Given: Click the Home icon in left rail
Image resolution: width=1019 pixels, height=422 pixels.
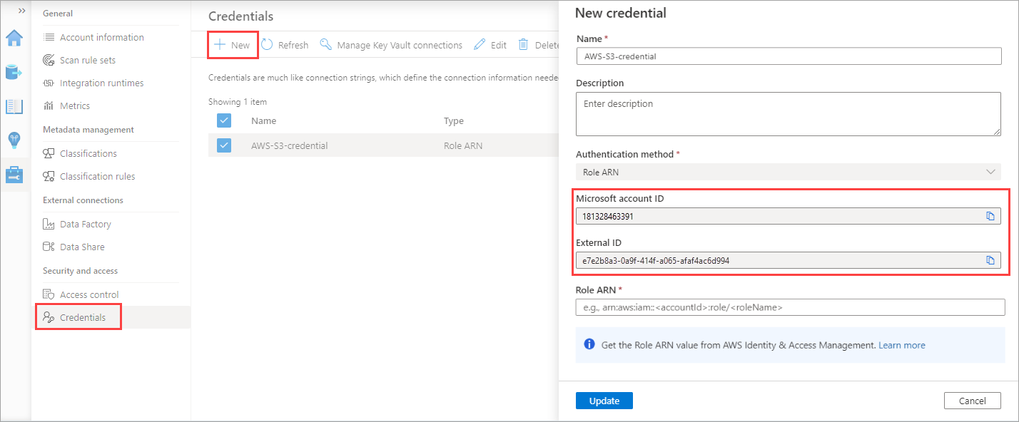Looking at the screenshot, I should 14,38.
